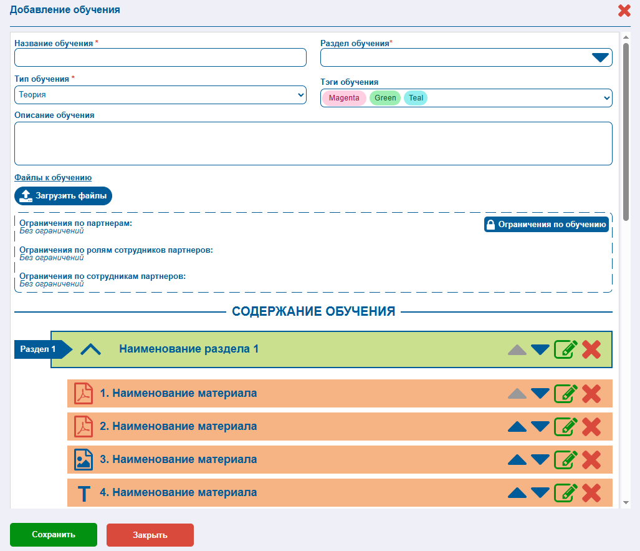Expand the 'Тэги обучения' dropdown arrow
640x551 pixels.
[x=606, y=98]
